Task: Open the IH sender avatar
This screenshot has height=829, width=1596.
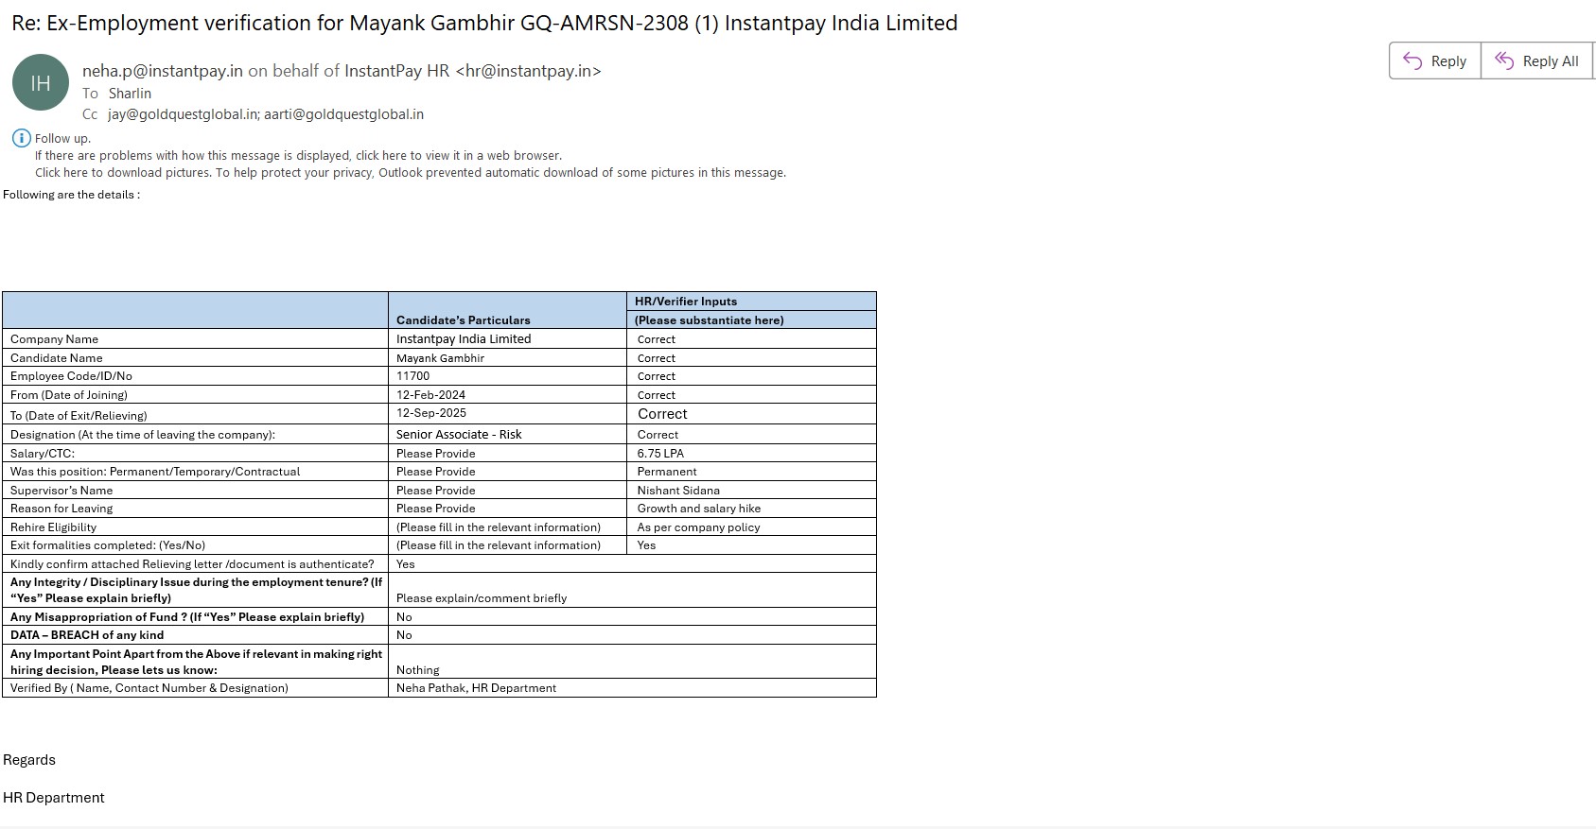Action: pos(41,82)
